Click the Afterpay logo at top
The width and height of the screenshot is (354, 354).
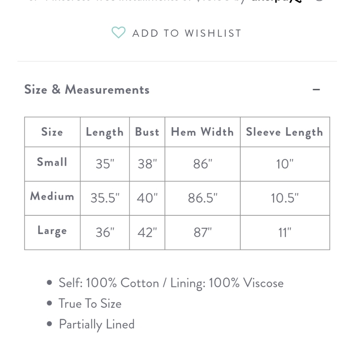[276, 1]
